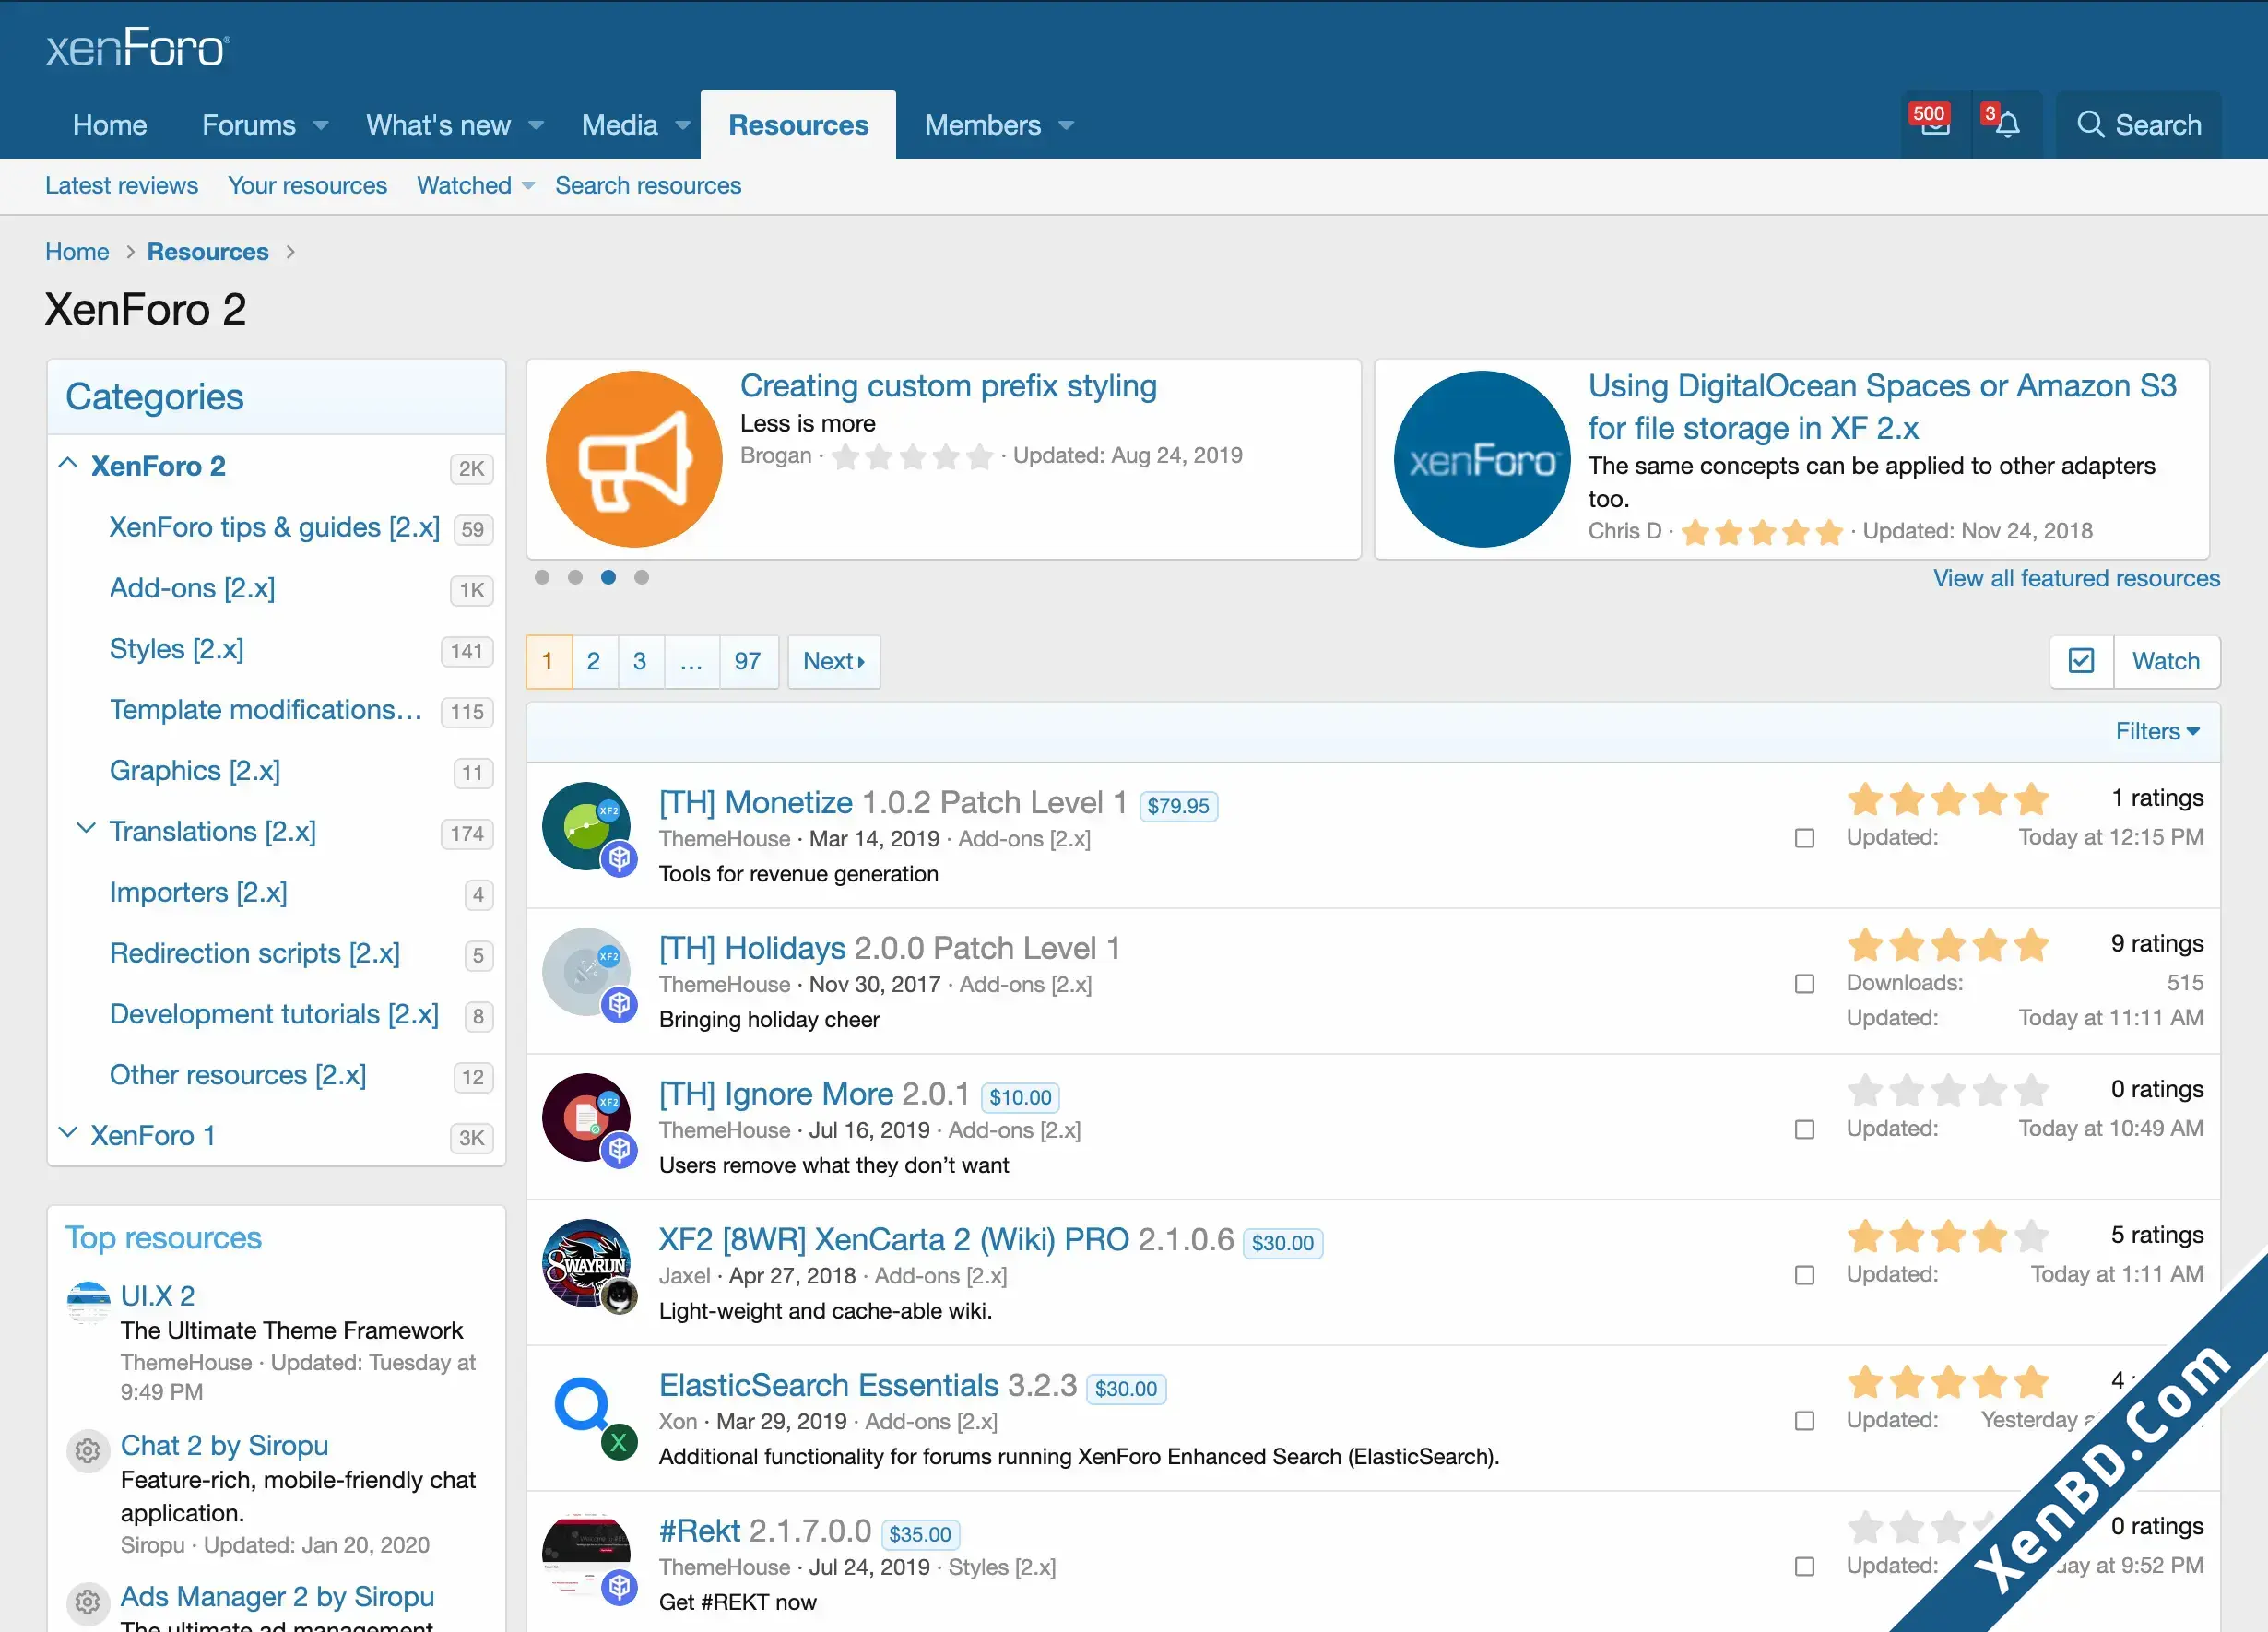Click ThemeHouse avatar badge on #Rekt
The image size is (2268, 1632).
pos(620,1587)
